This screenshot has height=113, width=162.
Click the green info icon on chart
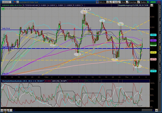pyautogui.click(x=3, y=9)
